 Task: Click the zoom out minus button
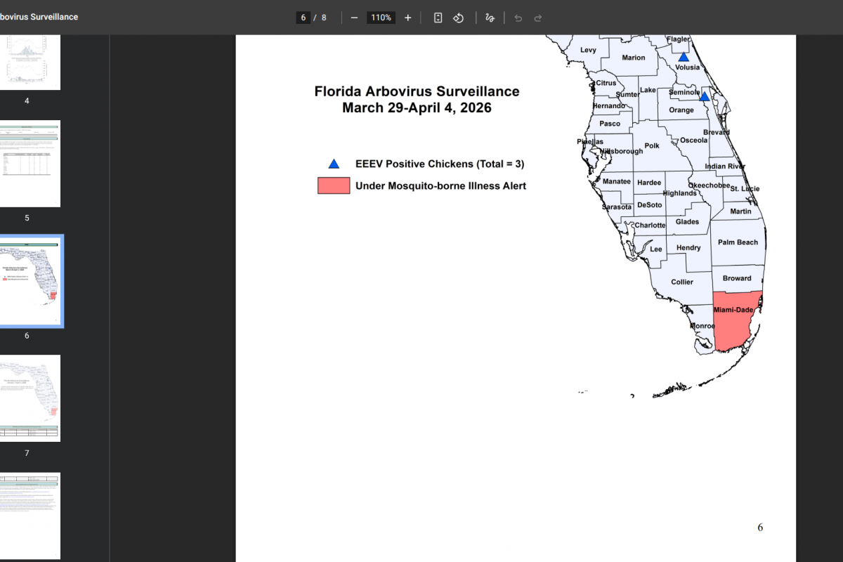(x=354, y=18)
